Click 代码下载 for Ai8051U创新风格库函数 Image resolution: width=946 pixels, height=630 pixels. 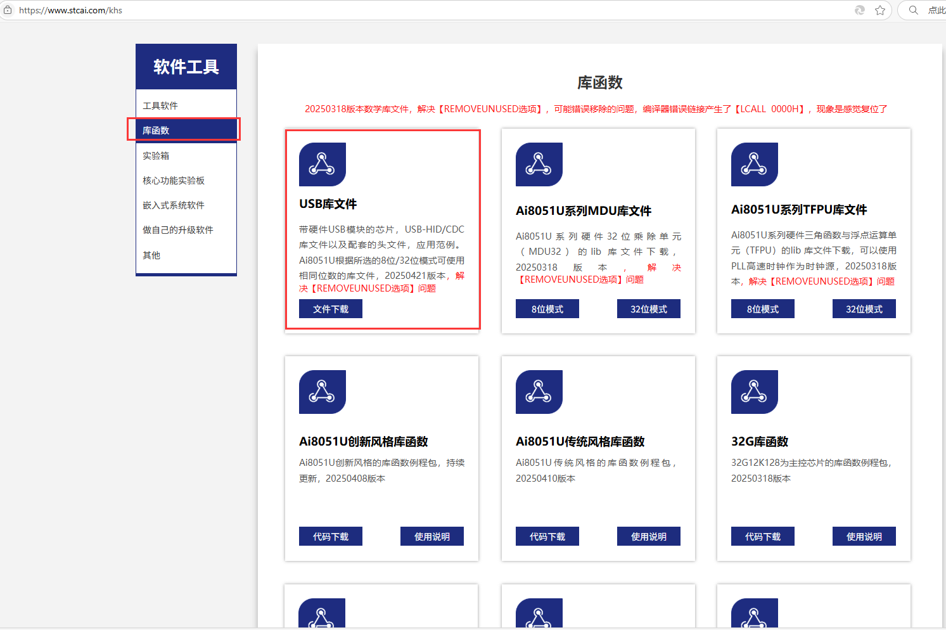(331, 536)
